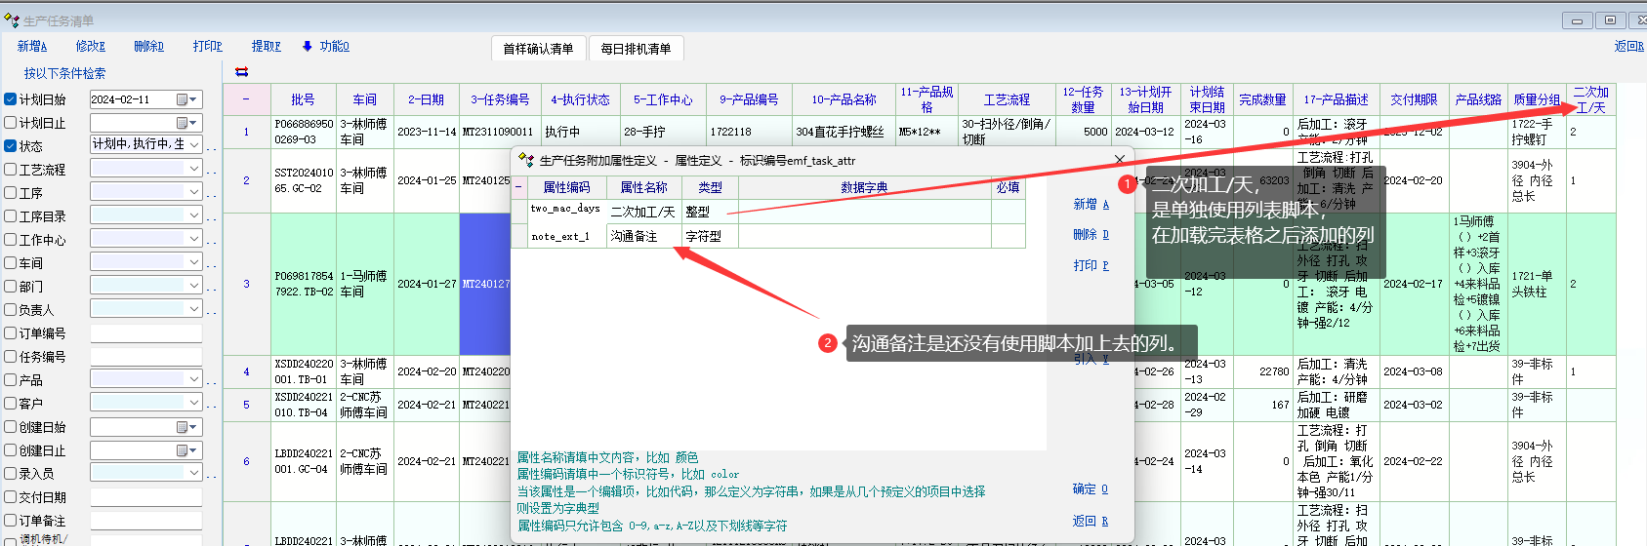1647x546 pixels.
Task: Open calendar picker for 创建日始 field
Action: click(183, 427)
